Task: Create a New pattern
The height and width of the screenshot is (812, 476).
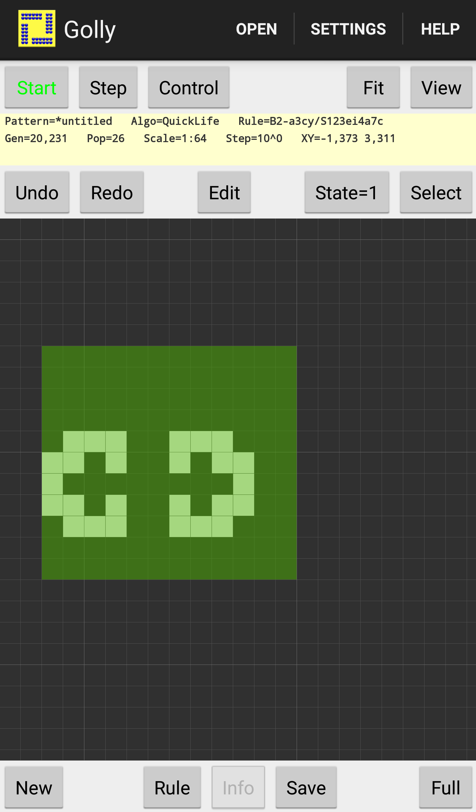Action: click(x=34, y=787)
